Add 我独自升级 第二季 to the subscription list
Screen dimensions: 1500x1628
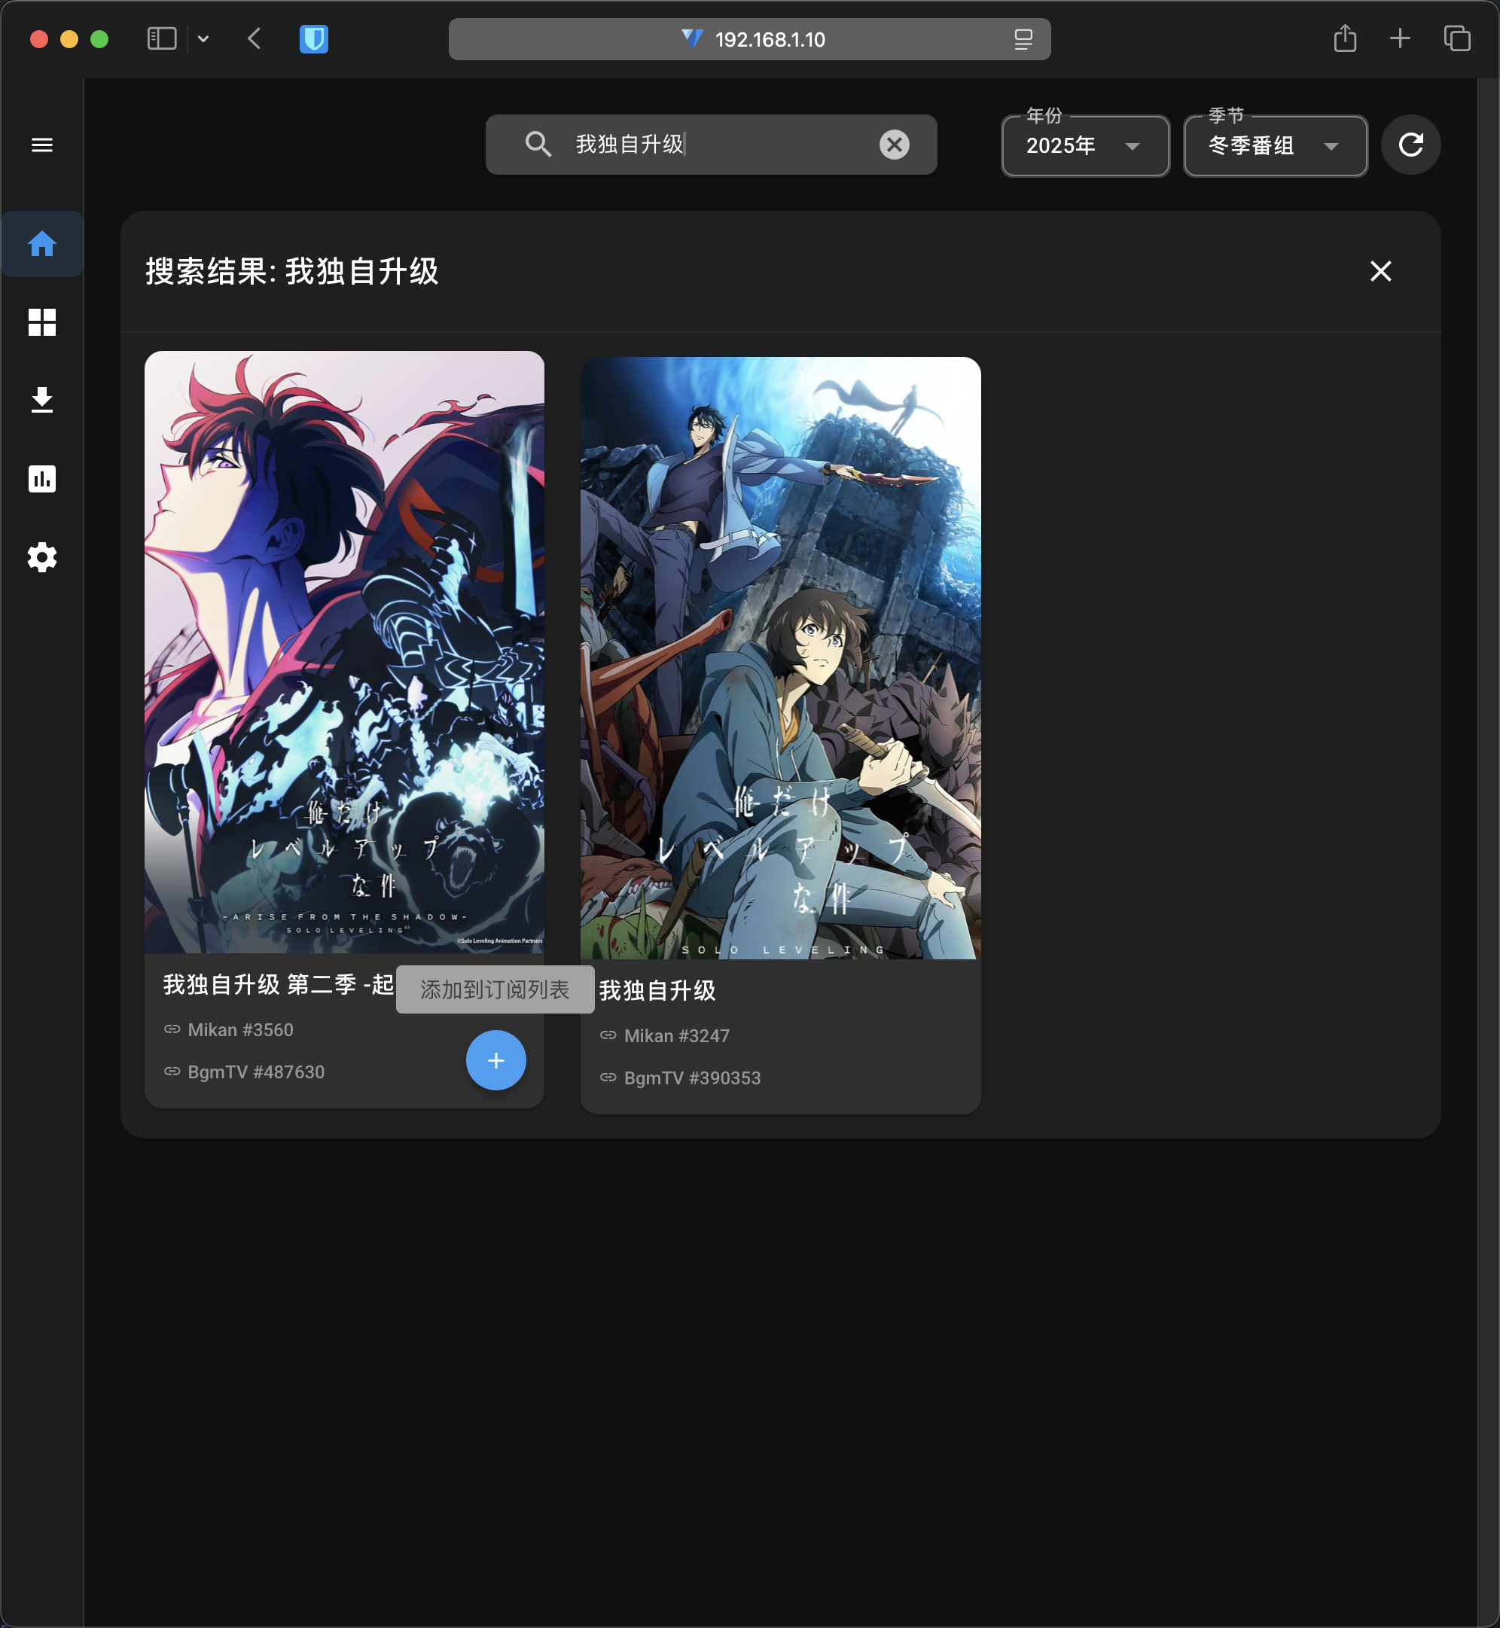[x=496, y=1060]
